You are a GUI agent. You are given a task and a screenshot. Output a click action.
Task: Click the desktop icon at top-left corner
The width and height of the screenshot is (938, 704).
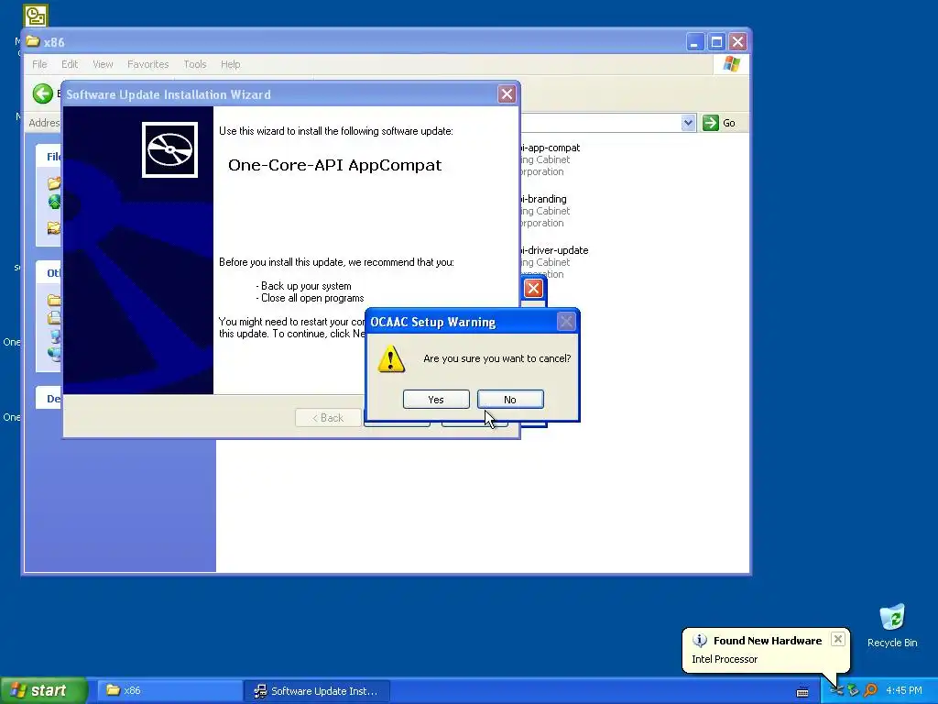[x=36, y=15]
